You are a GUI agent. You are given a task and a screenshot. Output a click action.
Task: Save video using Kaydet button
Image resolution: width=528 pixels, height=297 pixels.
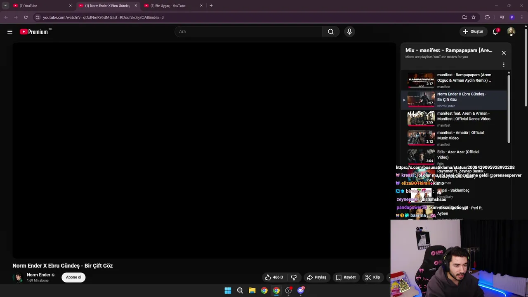click(346, 277)
